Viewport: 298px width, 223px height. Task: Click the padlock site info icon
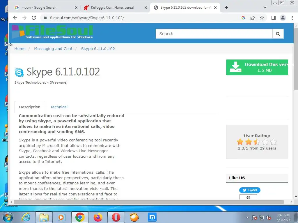45,18
